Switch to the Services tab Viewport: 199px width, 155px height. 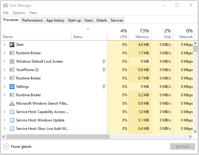[117, 20]
